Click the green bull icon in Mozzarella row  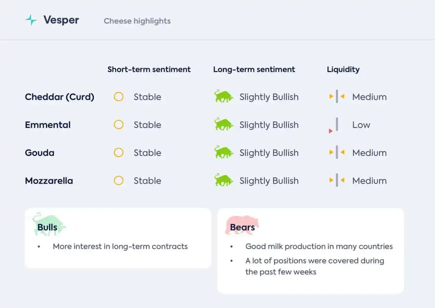pyautogui.click(x=224, y=180)
